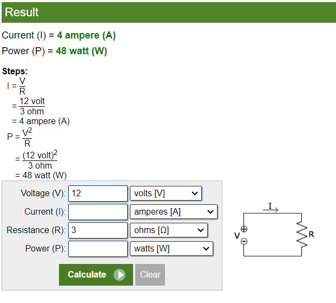Click the current direction arrow in the circuit
The width and height of the screenshot is (336, 303).
coord(273,208)
